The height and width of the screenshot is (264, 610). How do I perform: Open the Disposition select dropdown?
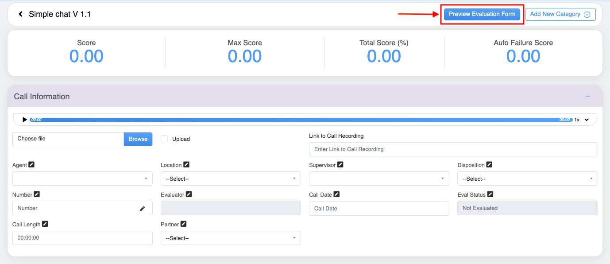tap(527, 179)
